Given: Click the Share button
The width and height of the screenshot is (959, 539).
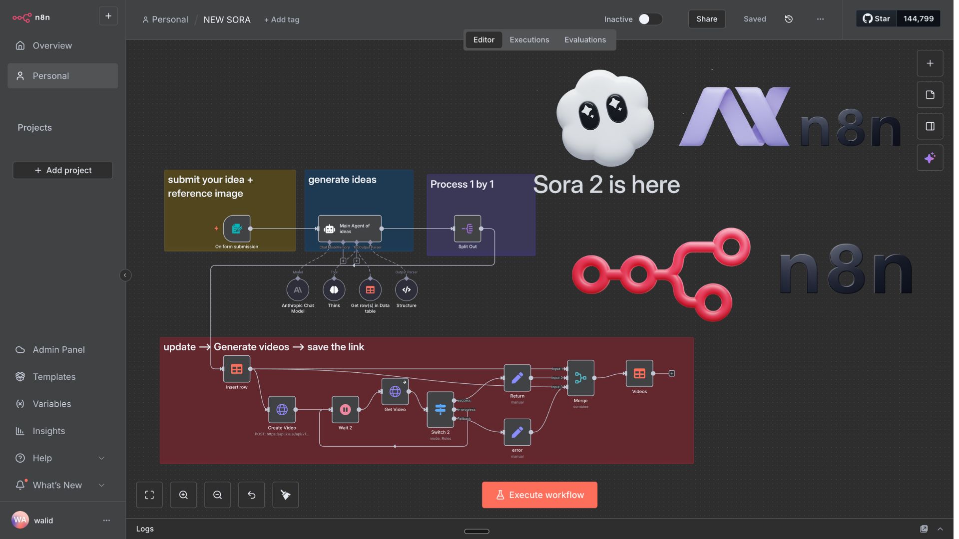Looking at the screenshot, I should pyautogui.click(x=707, y=19).
